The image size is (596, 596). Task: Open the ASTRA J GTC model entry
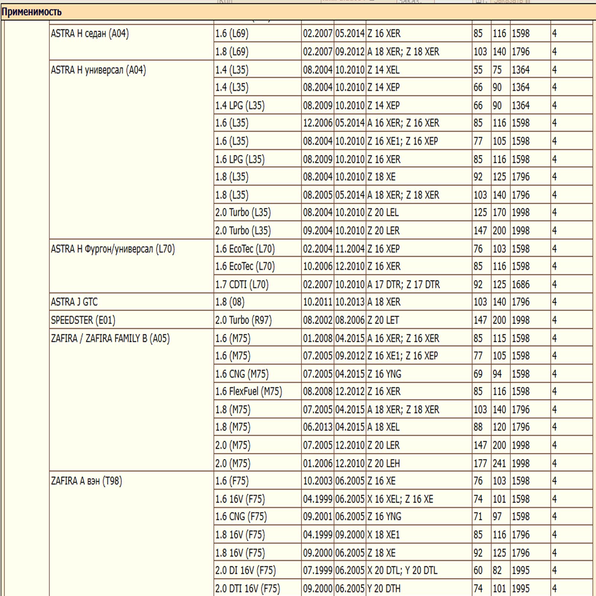click(x=74, y=302)
